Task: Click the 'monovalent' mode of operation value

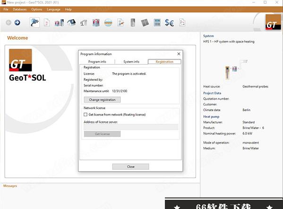Action: [x=251, y=143]
